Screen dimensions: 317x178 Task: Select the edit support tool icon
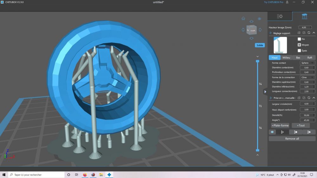tap(309, 132)
